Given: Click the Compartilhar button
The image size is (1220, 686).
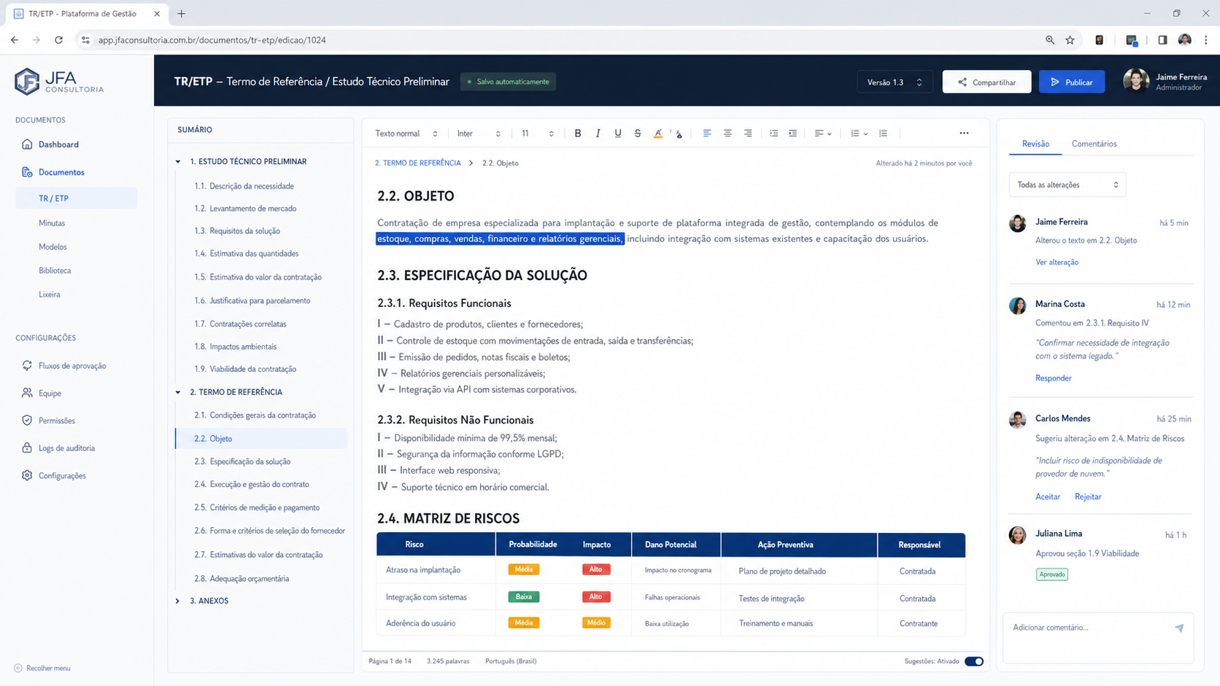Looking at the screenshot, I should (987, 82).
